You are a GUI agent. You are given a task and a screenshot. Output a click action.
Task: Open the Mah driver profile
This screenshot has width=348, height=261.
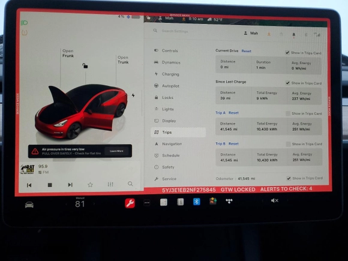(x=251, y=33)
